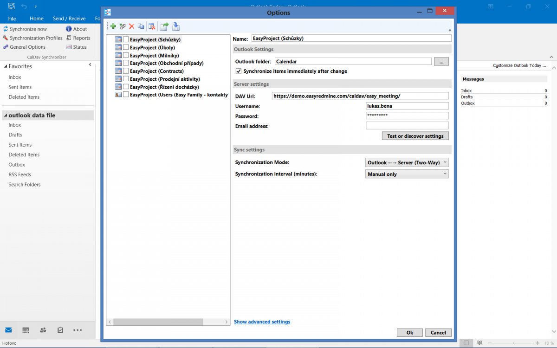This screenshot has height=348, width=557.
Task: Change the Synchronization interval from Manual only
Action: (x=444, y=174)
